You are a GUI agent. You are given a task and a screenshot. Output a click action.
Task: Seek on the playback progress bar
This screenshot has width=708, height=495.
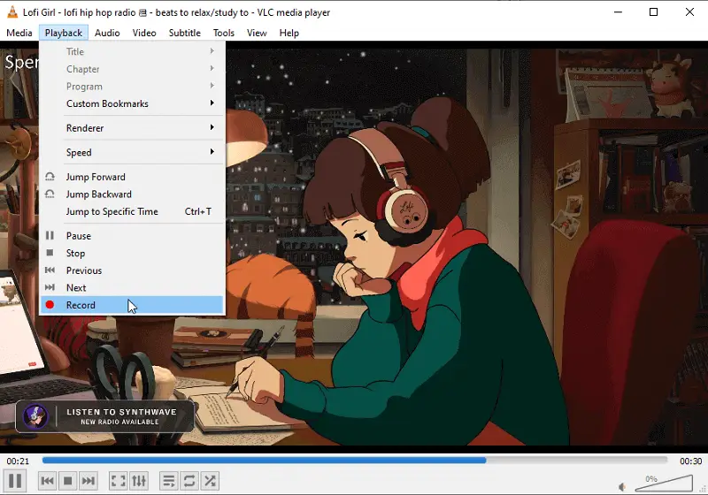[x=355, y=461]
